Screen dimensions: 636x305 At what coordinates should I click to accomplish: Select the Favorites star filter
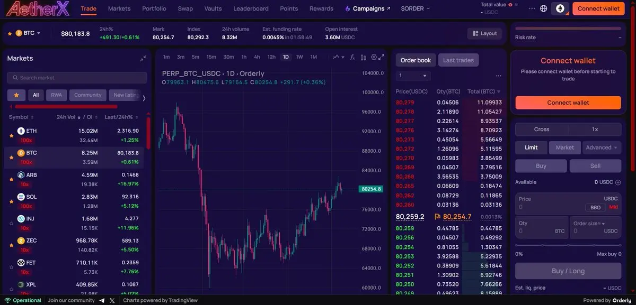click(x=16, y=95)
